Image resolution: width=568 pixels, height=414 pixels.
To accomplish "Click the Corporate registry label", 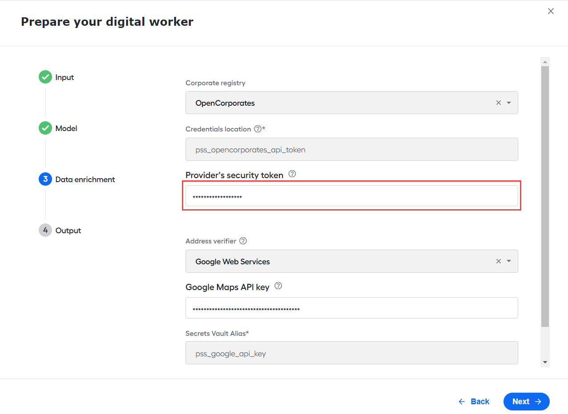I will [x=215, y=83].
